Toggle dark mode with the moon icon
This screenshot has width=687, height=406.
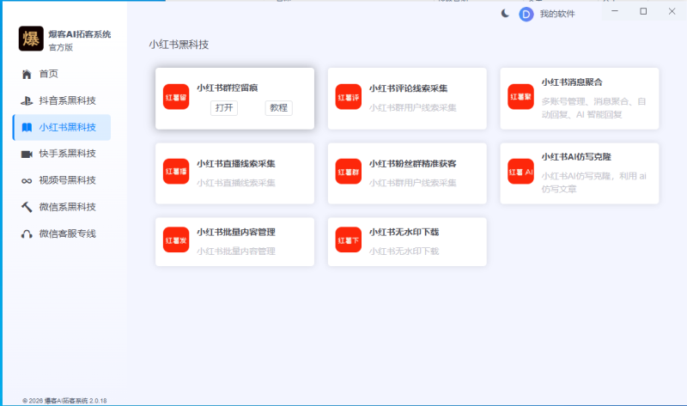pyautogui.click(x=505, y=14)
